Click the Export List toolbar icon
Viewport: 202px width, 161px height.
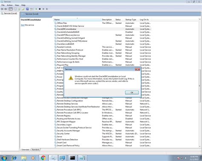[23, 9]
